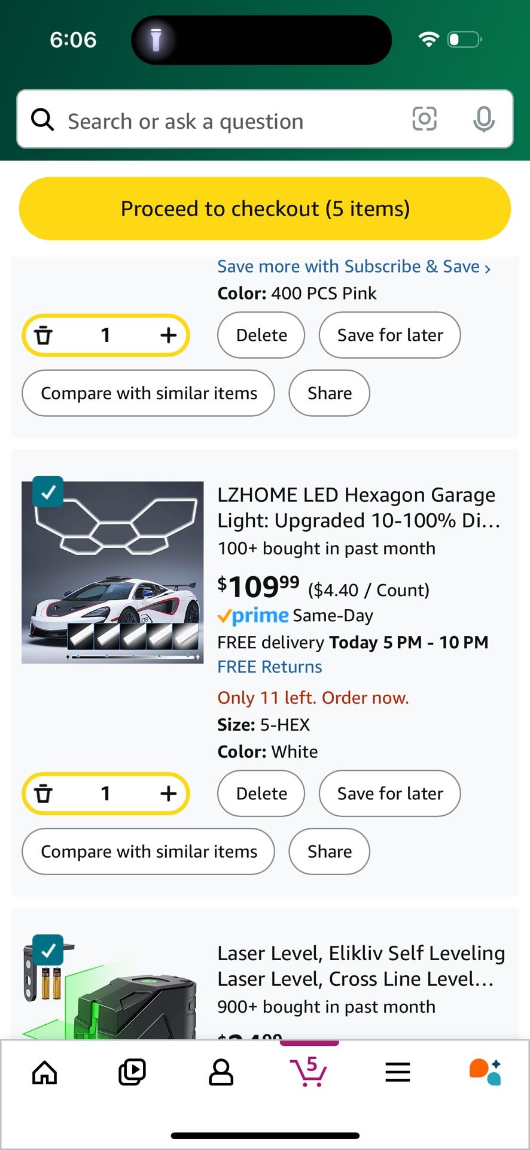The width and height of the screenshot is (530, 1150).
Task: Expand Save more with Subscribe & Save
Action: coord(354,266)
